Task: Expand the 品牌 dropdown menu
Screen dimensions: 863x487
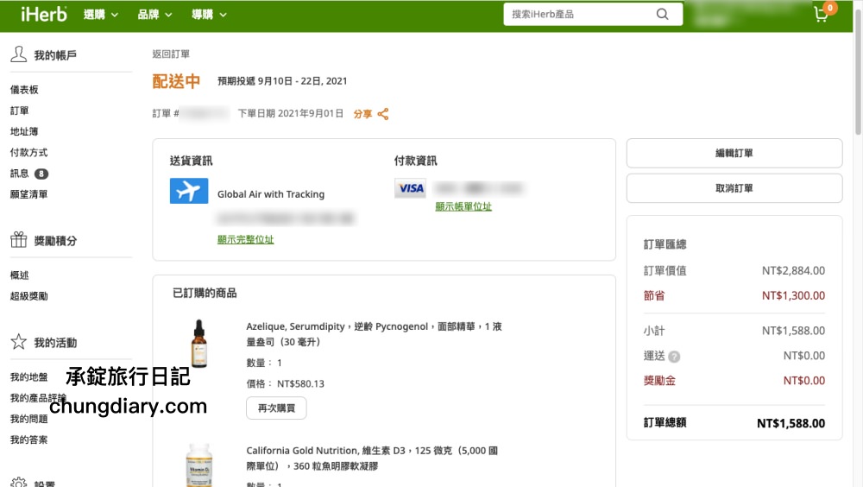Action: [154, 15]
